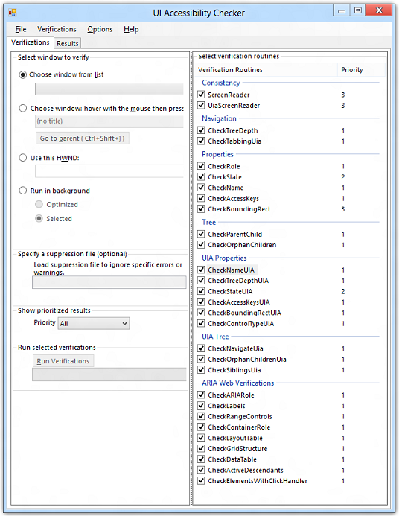399x516 pixels.
Task: Toggle CheckAccessKeys checkbox
Action: tap(201, 198)
